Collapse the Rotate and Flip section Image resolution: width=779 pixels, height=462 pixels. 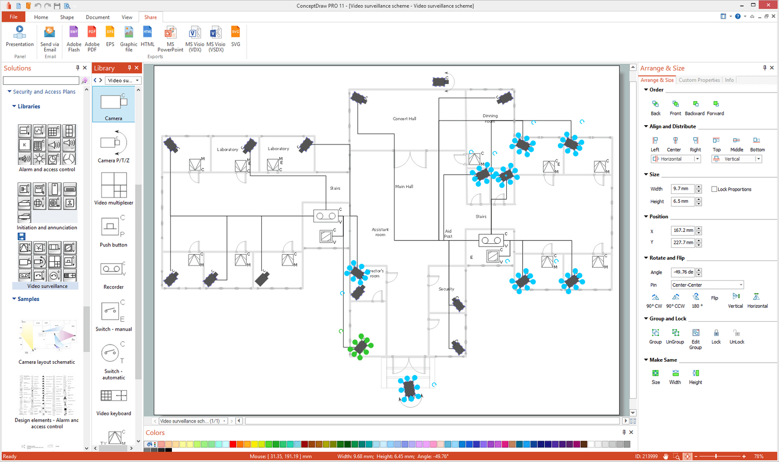646,258
